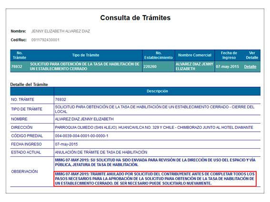Click the 'TIPO DE TRÁMITE' detail label

pyautogui.click(x=27, y=109)
